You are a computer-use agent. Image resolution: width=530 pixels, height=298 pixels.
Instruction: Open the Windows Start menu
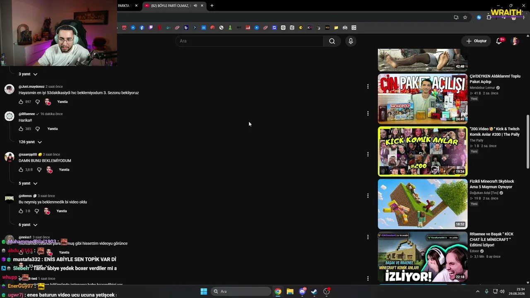click(204, 291)
